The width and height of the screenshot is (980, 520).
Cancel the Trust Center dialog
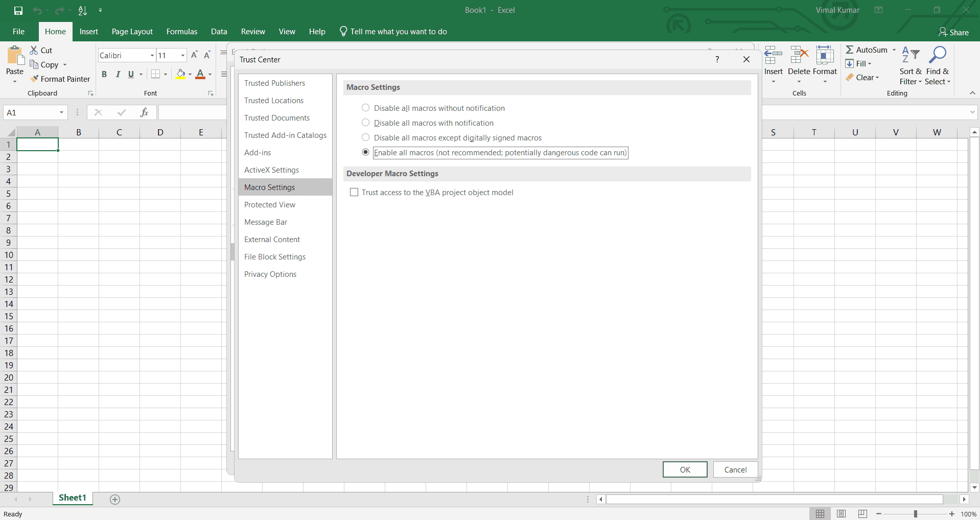(735, 469)
